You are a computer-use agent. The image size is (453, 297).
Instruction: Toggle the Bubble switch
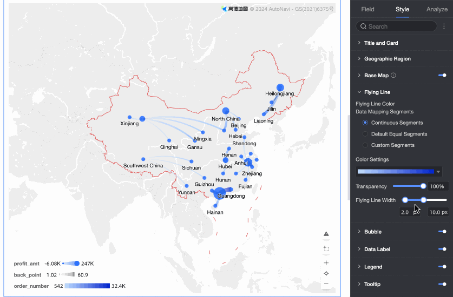click(442, 232)
